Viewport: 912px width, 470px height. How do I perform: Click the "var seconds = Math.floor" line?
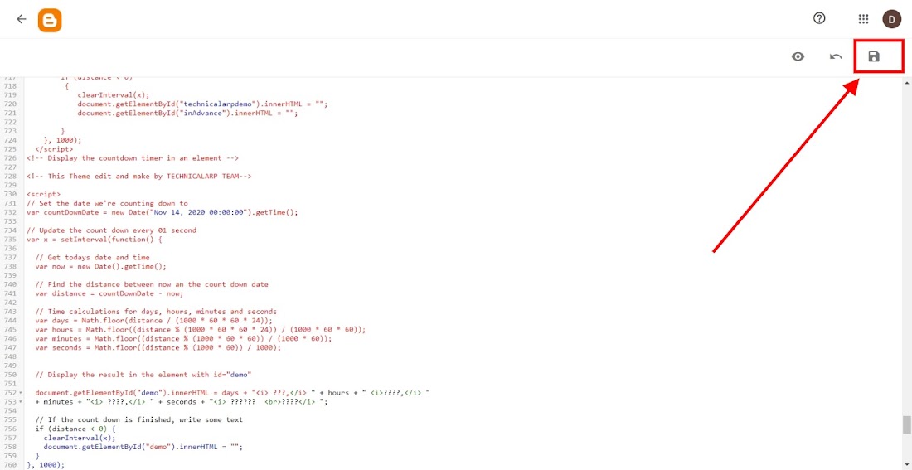coord(158,348)
